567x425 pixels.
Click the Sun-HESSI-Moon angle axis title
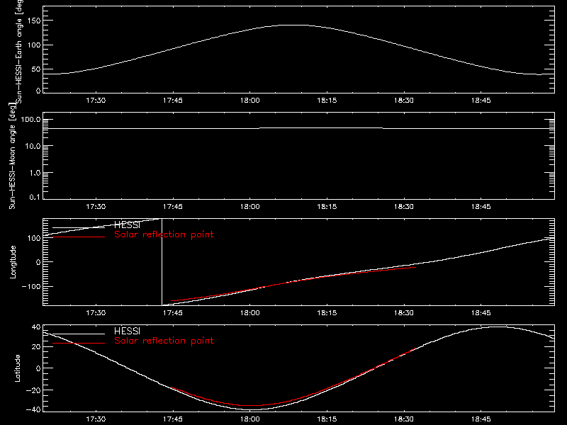point(12,156)
